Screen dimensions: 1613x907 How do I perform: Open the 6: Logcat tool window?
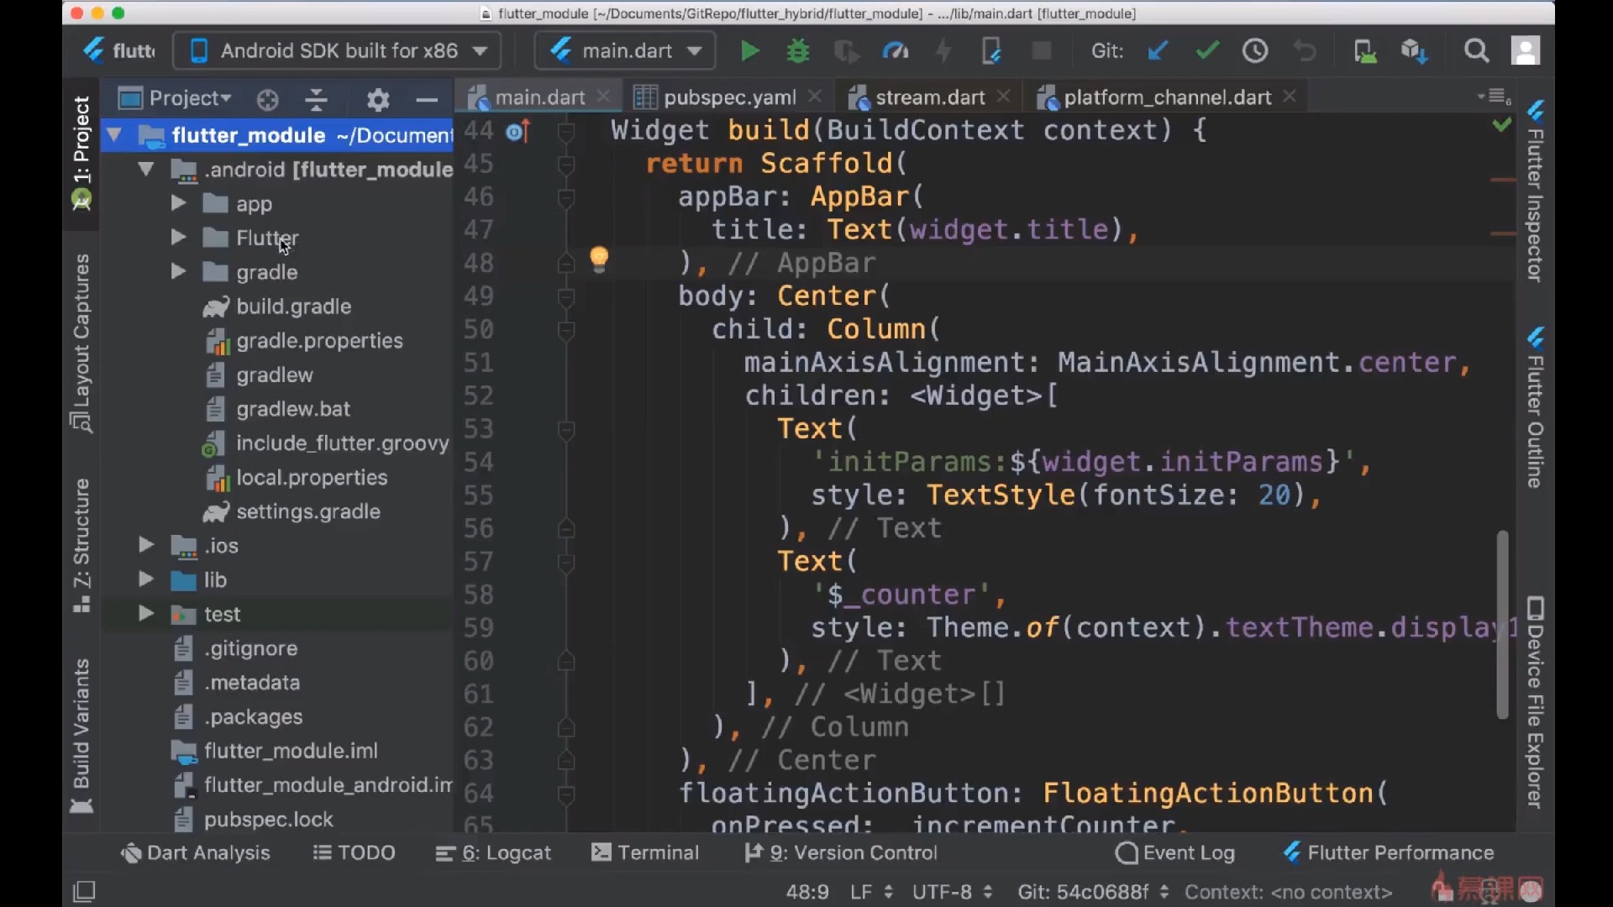click(493, 853)
